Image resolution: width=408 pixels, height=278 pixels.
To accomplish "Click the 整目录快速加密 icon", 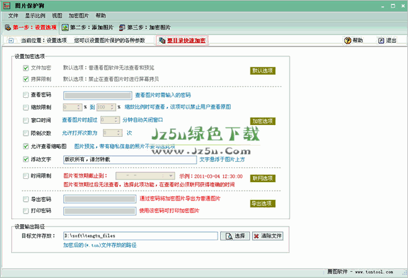I will [162, 41].
